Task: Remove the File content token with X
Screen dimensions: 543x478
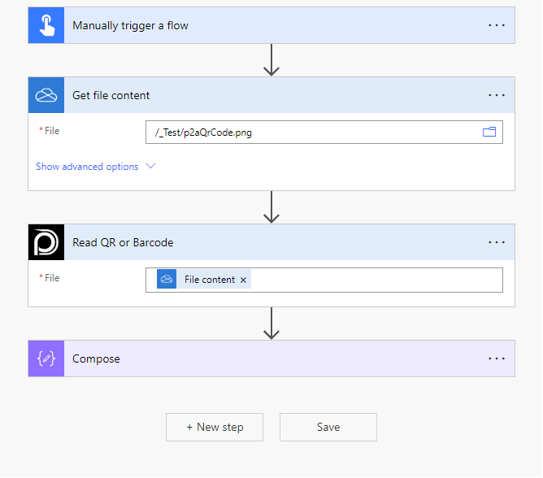Action: point(243,280)
